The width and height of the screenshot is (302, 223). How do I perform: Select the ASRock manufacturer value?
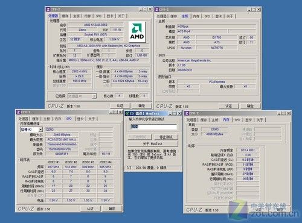pyautogui.click(x=216, y=27)
